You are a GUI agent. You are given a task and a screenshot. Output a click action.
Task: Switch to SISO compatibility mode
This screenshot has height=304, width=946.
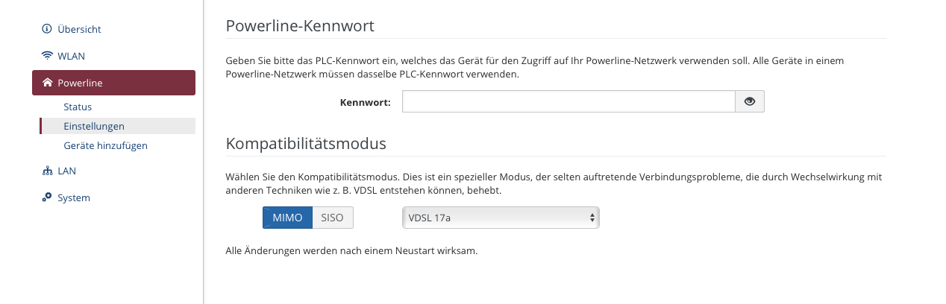pyautogui.click(x=332, y=218)
